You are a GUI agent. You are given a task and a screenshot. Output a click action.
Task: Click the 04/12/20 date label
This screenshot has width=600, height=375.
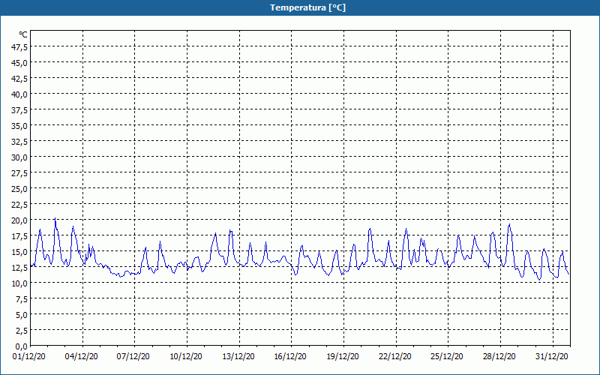pyautogui.click(x=81, y=356)
